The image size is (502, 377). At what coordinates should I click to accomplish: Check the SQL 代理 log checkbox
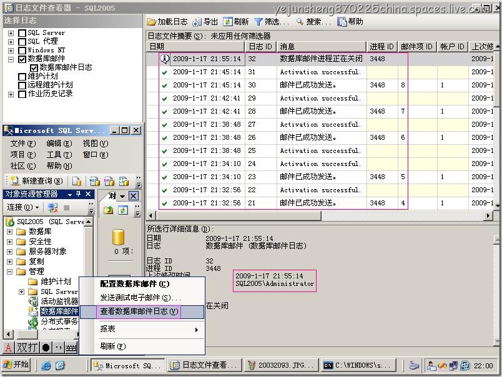tap(22, 42)
